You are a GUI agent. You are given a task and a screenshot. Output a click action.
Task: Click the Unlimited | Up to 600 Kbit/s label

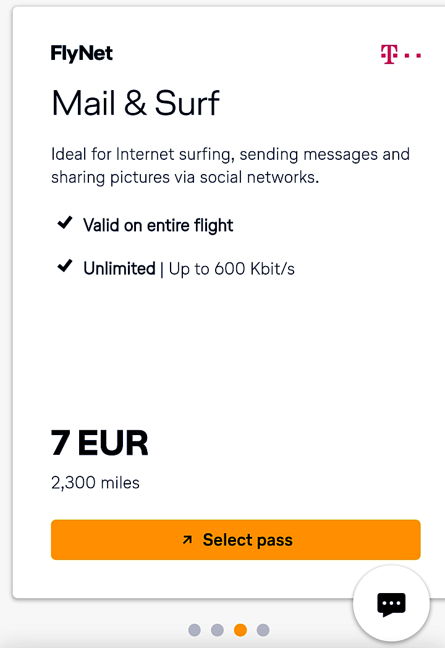(189, 268)
